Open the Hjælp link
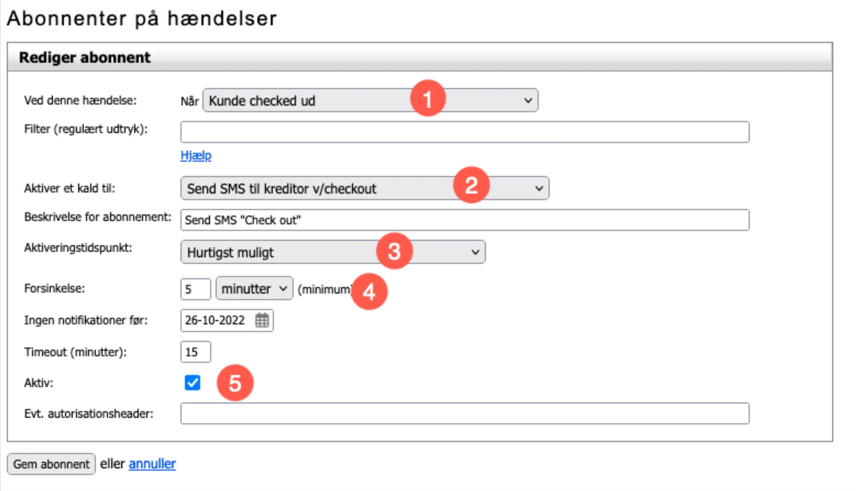 click(x=196, y=156)
